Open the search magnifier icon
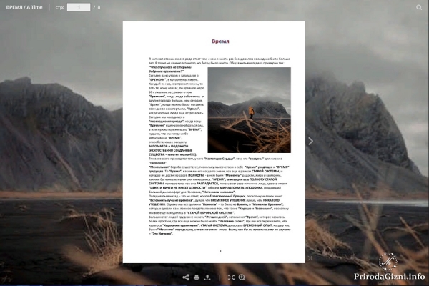This screenshot has height=286, width=429. [x=419, y=7]
